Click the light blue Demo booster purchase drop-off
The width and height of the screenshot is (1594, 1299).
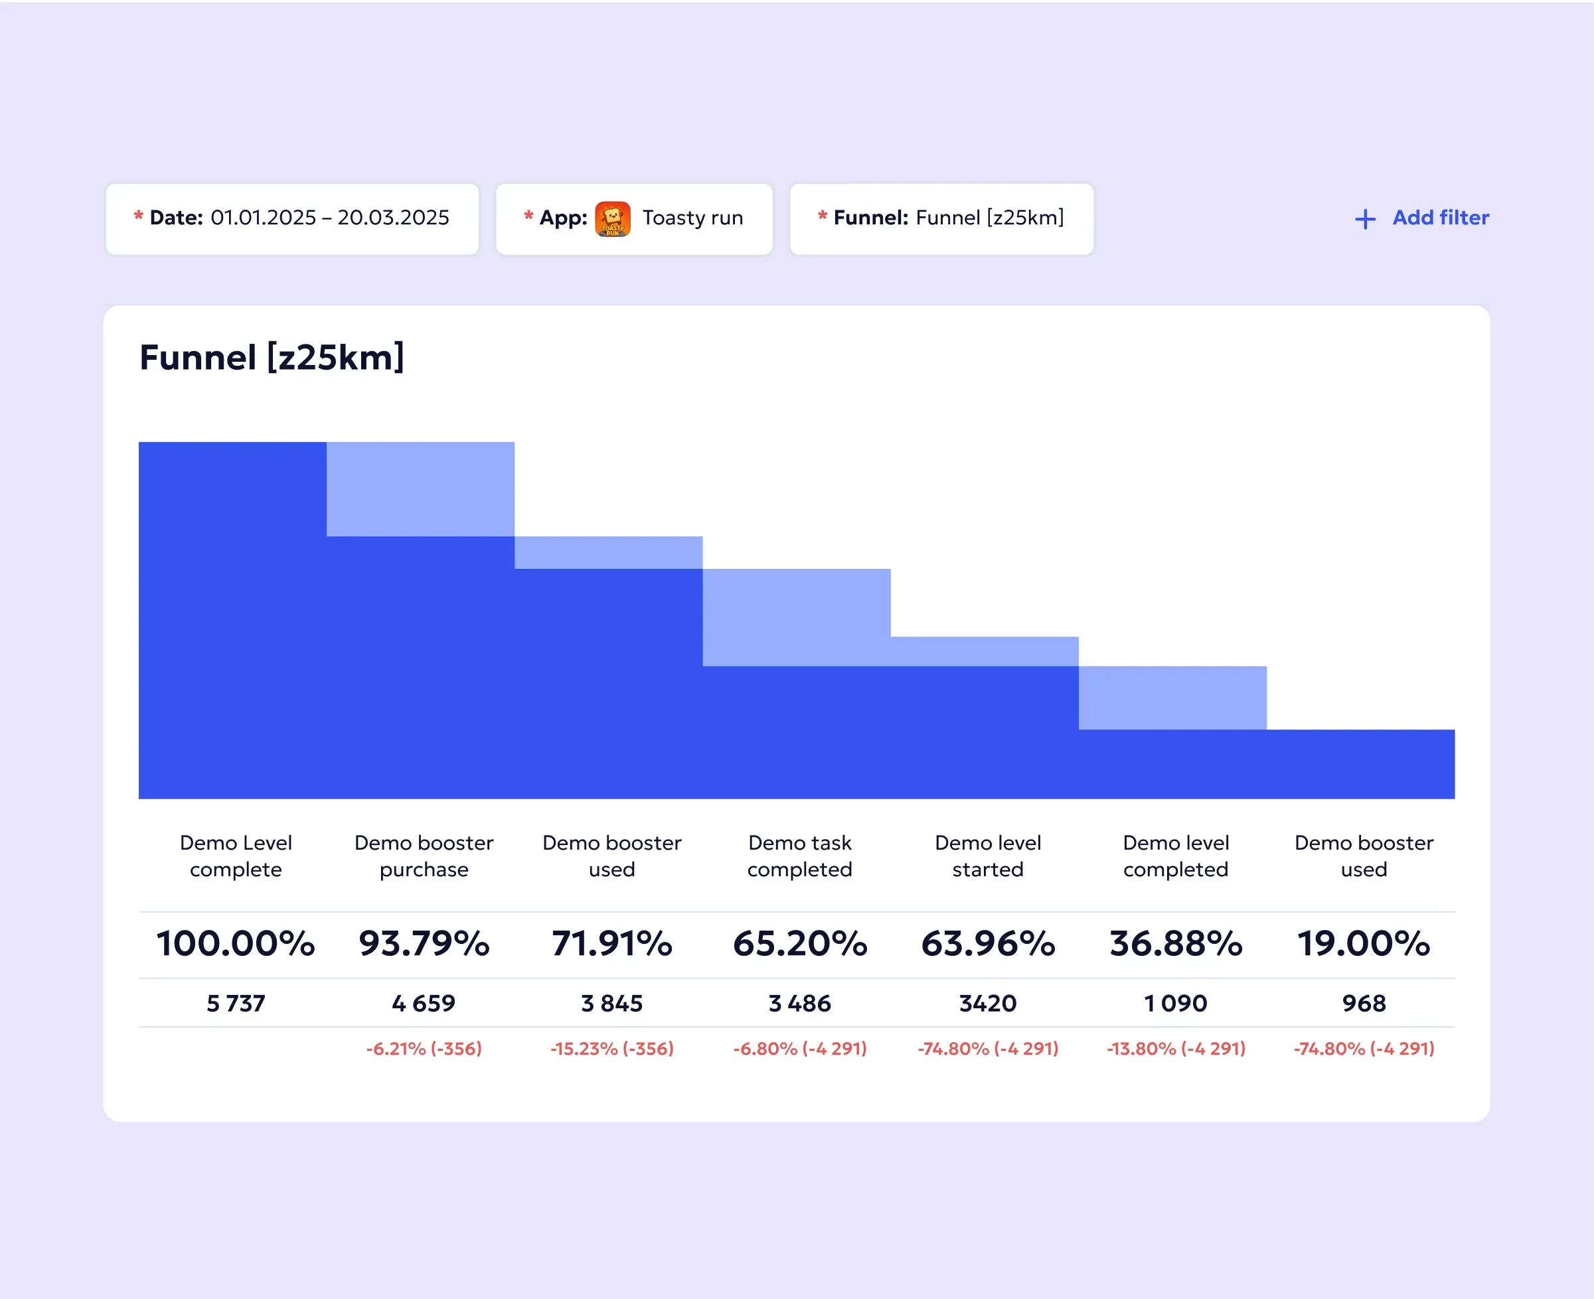420,489
